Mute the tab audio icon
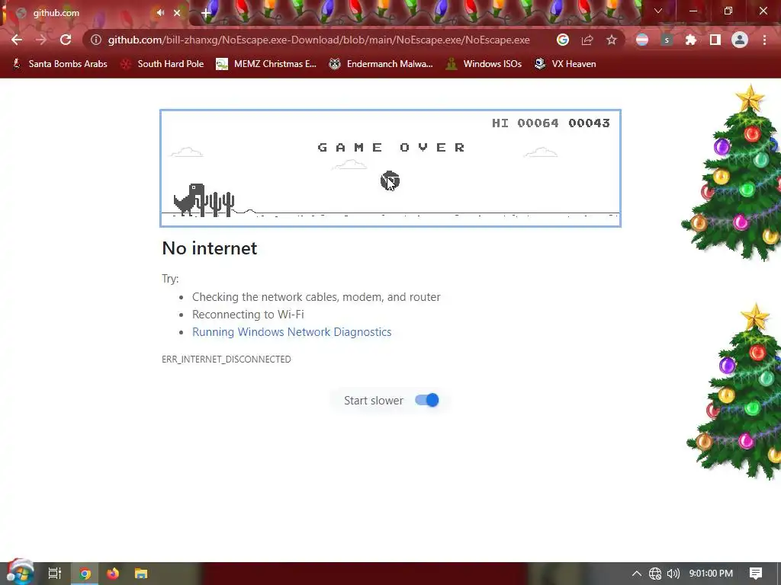The width and height of the screenshot is (781, 585). click(160, 13)
